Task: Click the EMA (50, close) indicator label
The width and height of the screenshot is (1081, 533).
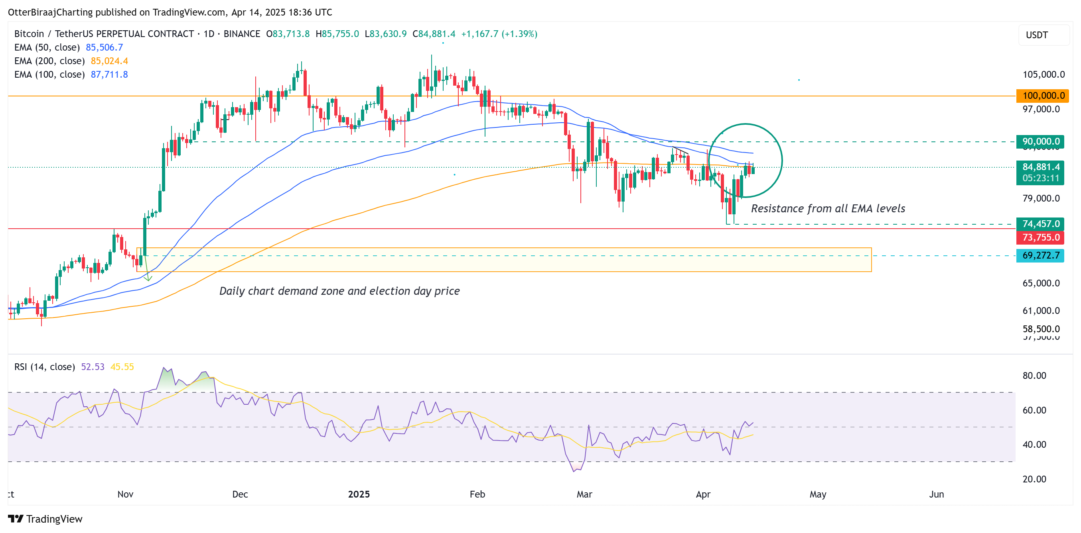Action: coord(46,47)
